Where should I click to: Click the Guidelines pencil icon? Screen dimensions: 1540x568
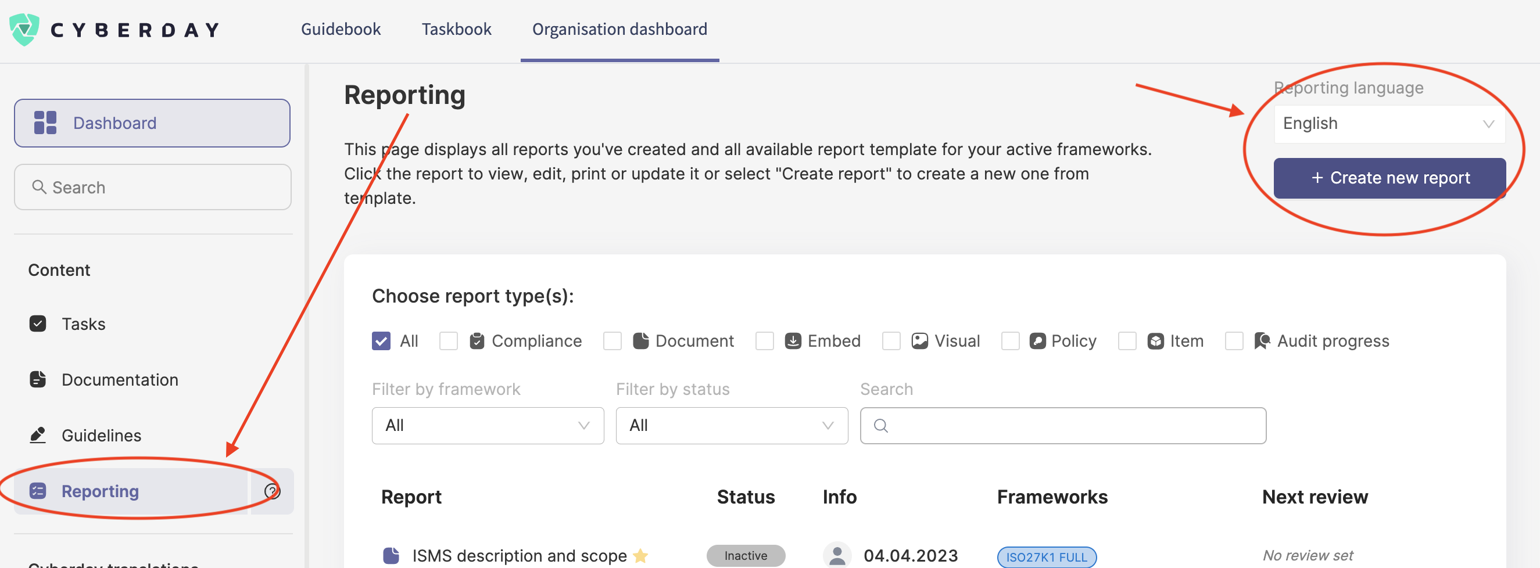[x=37, y=435]
